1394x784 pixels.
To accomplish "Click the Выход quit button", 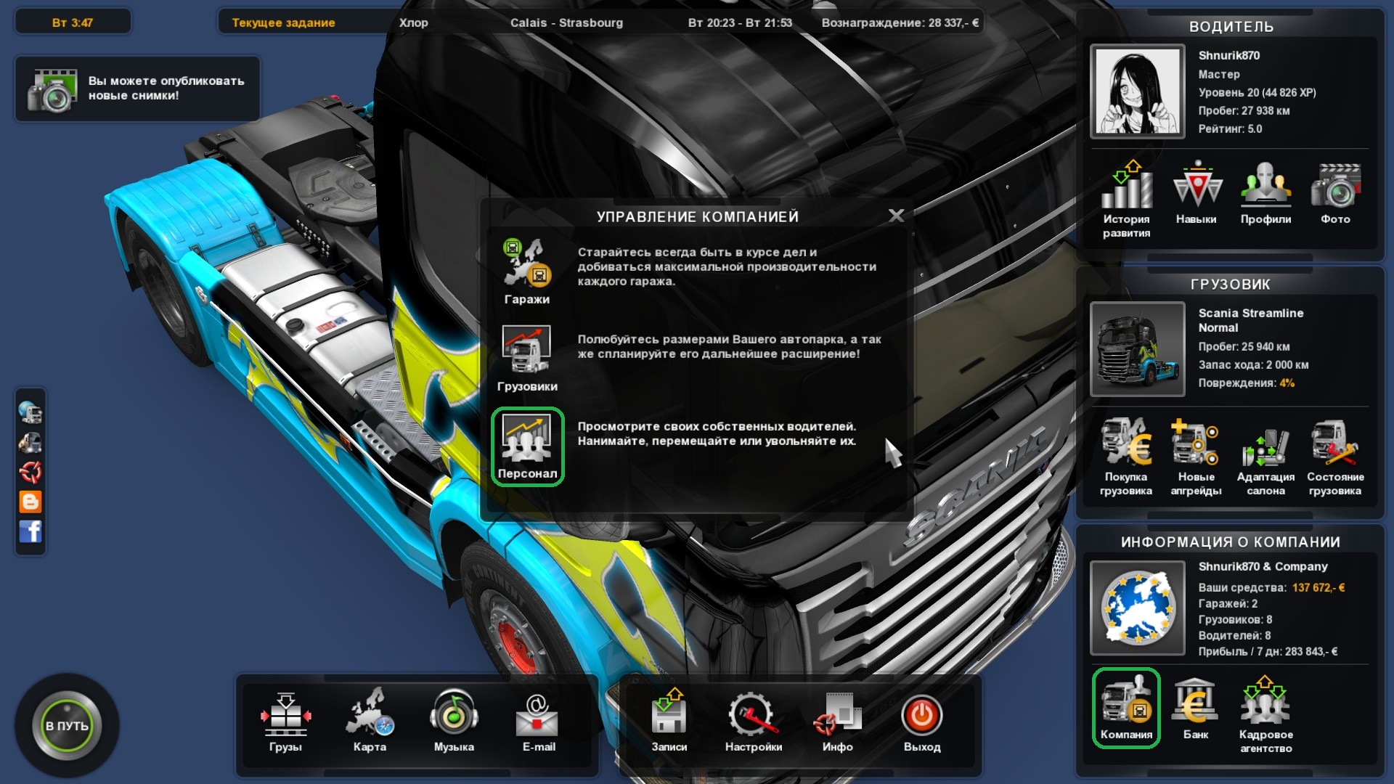I will pyautogui.click(x=921, y=717).
